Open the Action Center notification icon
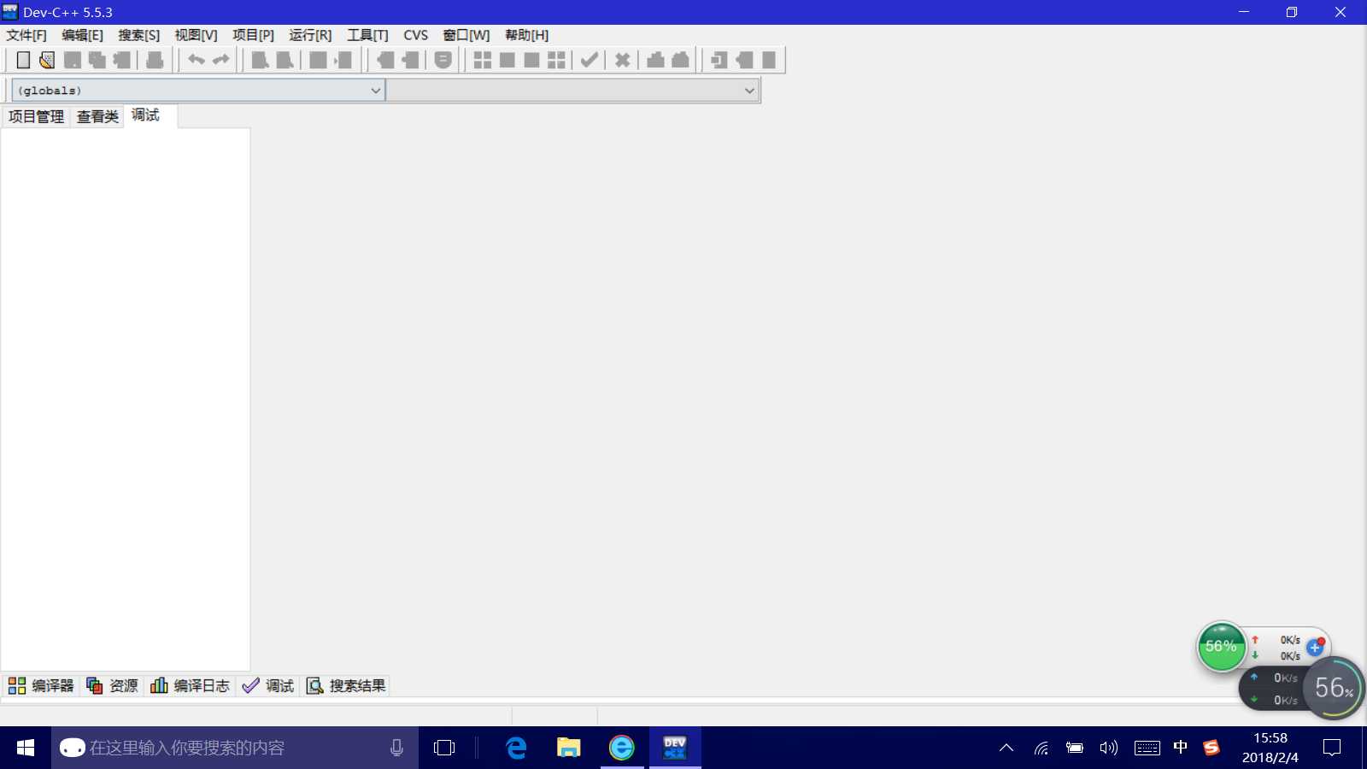1367x769 pixels. click(x=1332, y=748)
